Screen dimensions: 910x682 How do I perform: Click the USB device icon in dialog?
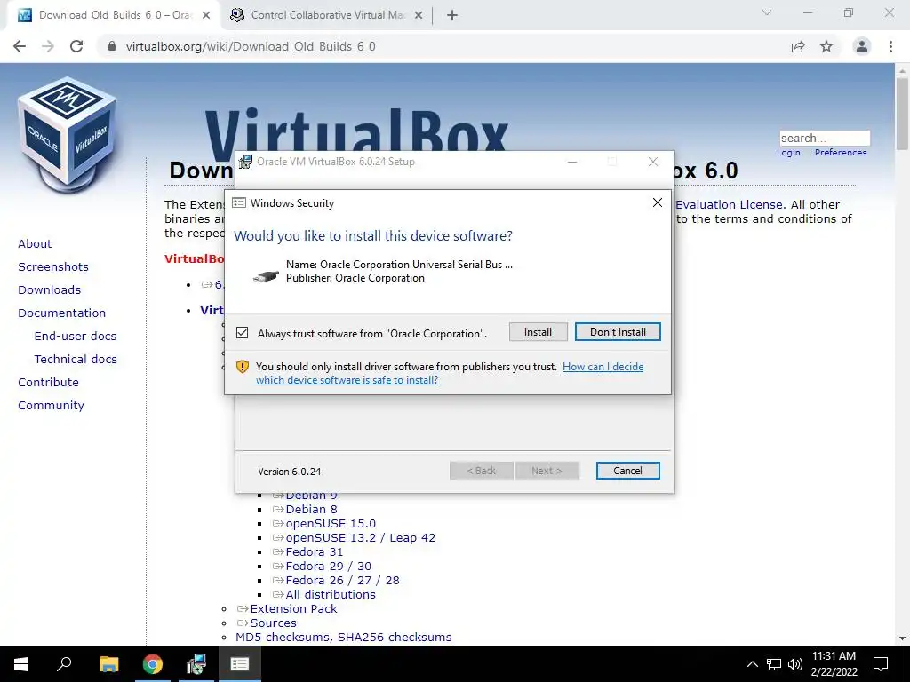click(266, 277)
